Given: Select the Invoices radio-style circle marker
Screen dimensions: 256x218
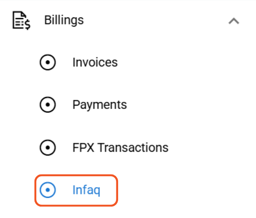Looking at the screenshot, I should click(47, 63).
